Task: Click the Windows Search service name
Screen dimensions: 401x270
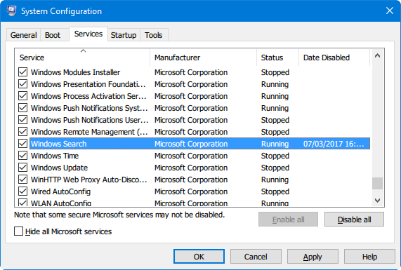Action: (x=59, y=144)
